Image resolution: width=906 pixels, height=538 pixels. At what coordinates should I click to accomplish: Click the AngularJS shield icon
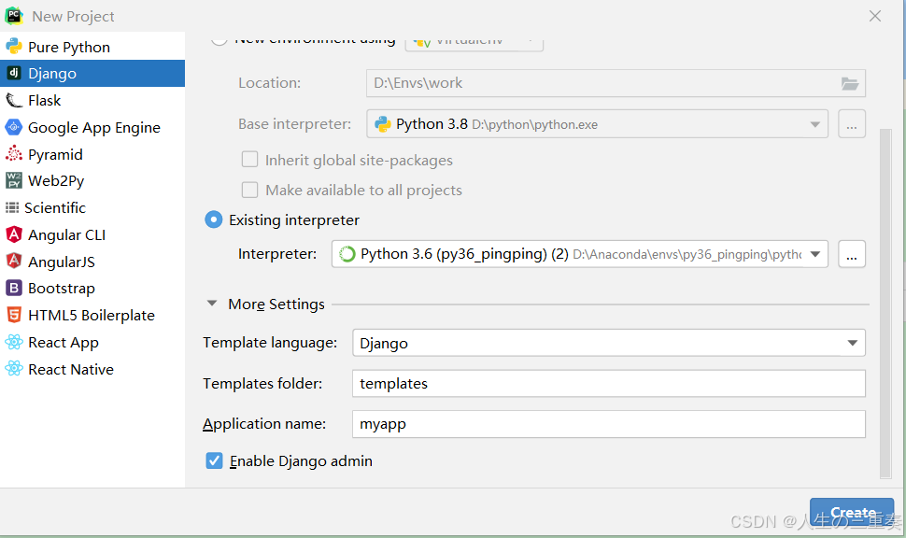(14, 262)
